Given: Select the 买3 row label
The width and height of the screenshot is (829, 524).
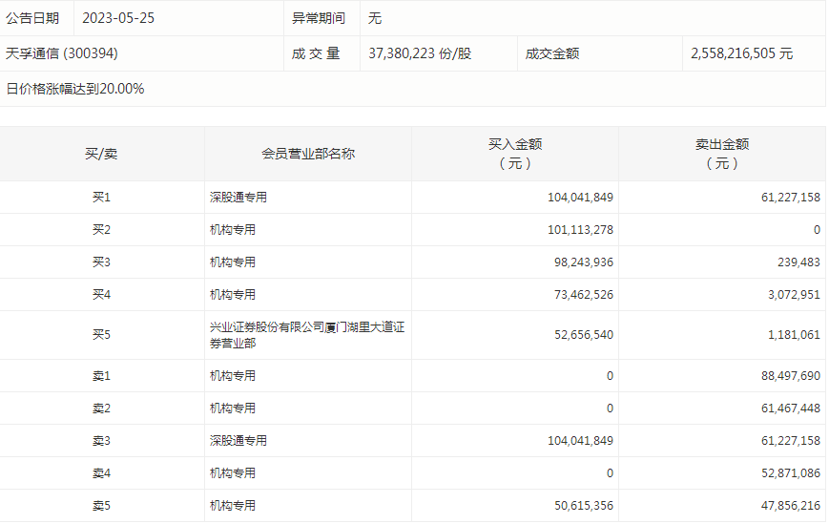Looking at the screenshot, I should [101, 262].
